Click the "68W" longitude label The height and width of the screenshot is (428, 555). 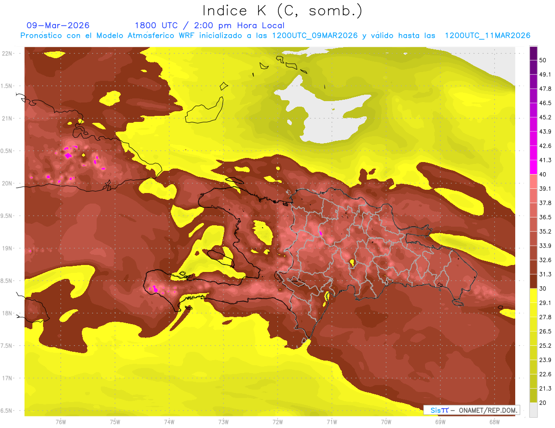[x=494, y=422]
